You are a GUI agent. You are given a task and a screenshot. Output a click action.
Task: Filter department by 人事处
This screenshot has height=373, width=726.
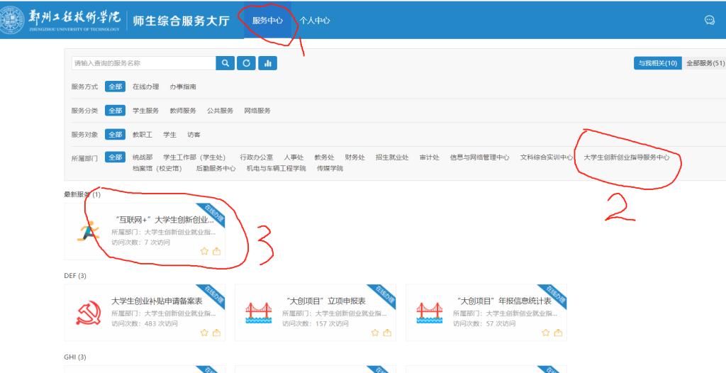(294, 157)
